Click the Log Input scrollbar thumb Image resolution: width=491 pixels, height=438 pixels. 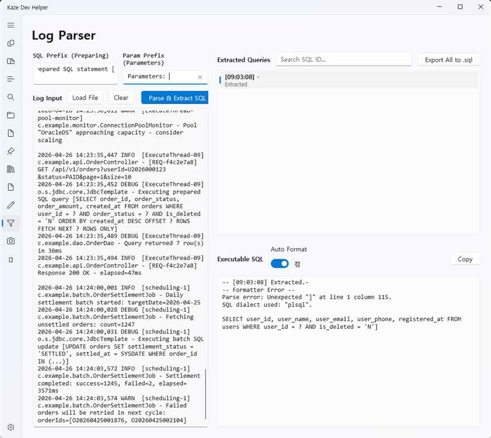(x=206, y=394)
